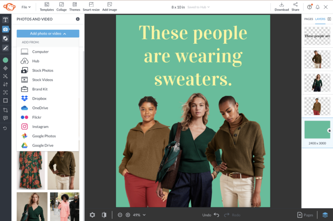Choose Google Drive as source

pyautogui.click(x=48, y=145)
